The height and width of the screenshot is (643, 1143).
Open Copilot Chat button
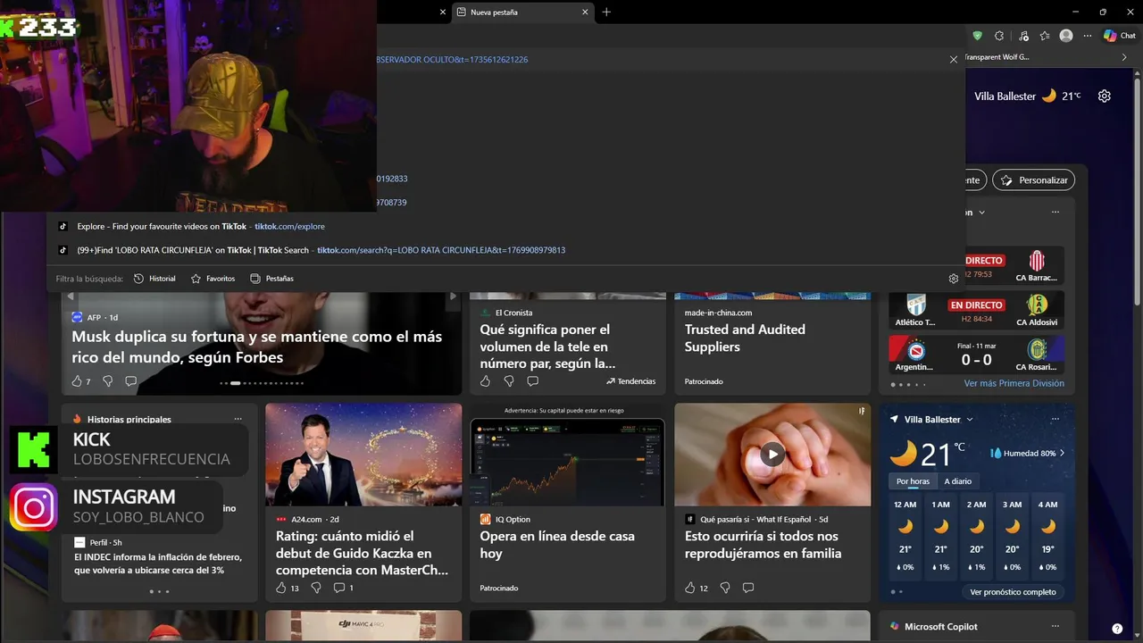point(1120,36)
